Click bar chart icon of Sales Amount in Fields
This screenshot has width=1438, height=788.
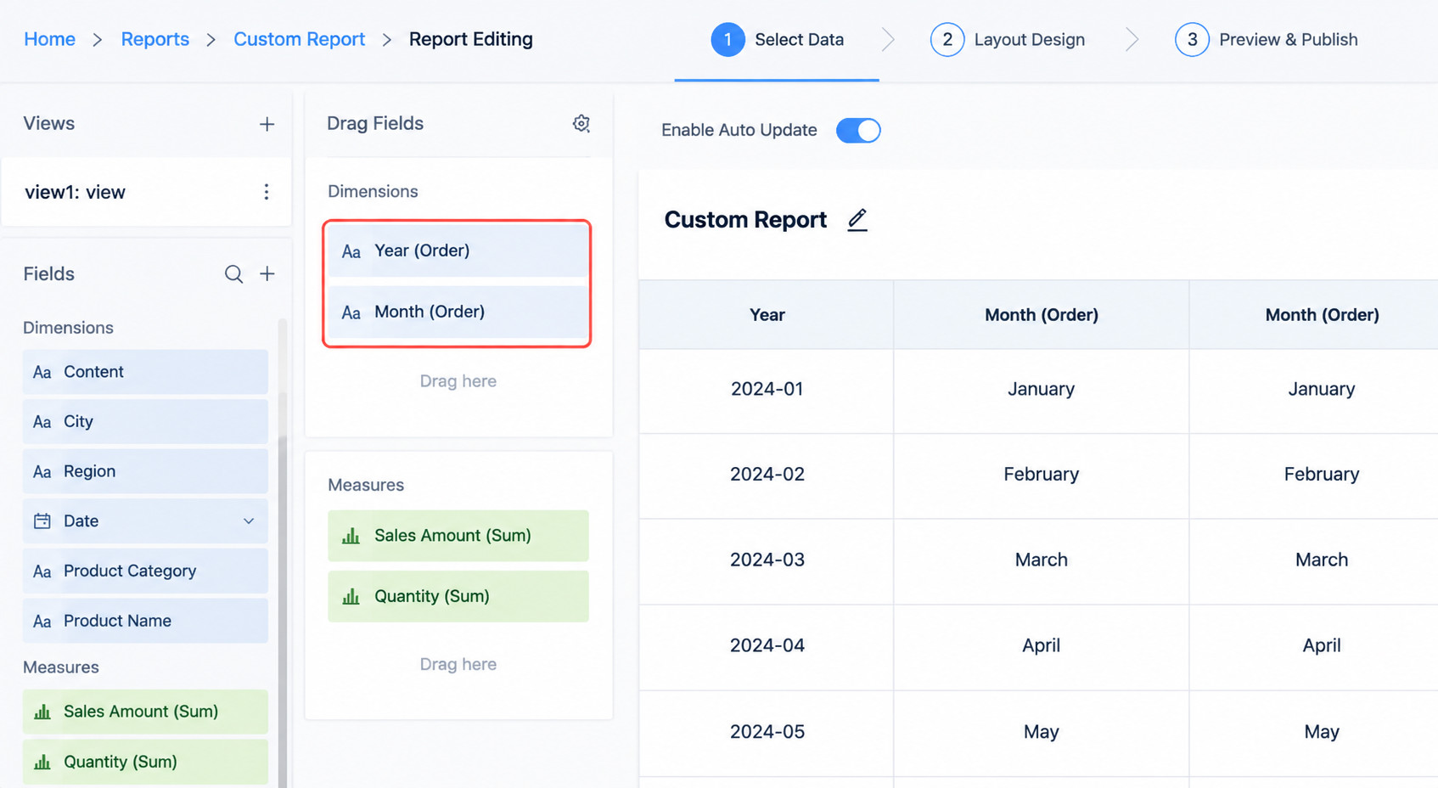pyautogui.click(x=42, y=712)
